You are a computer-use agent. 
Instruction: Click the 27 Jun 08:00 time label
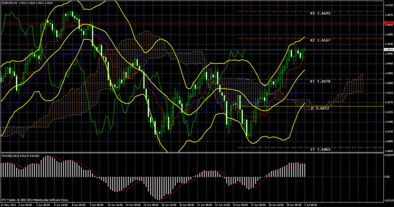pos(259,205)
